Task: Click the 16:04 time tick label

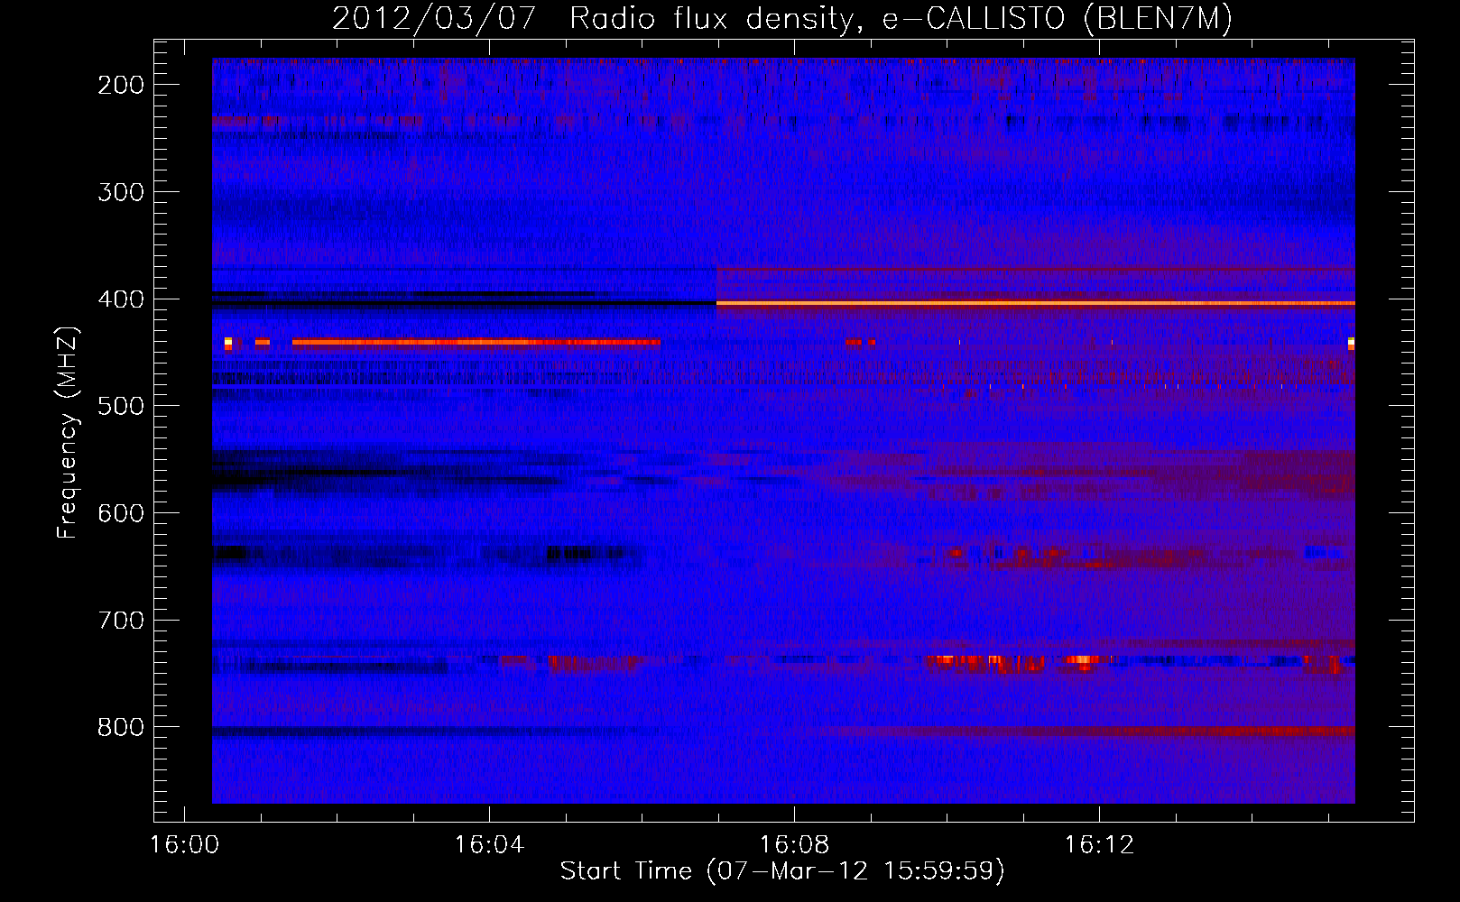Action: (489, 845)
